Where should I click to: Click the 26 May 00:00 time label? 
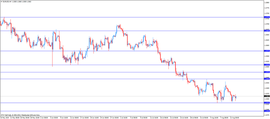point(25,118)
